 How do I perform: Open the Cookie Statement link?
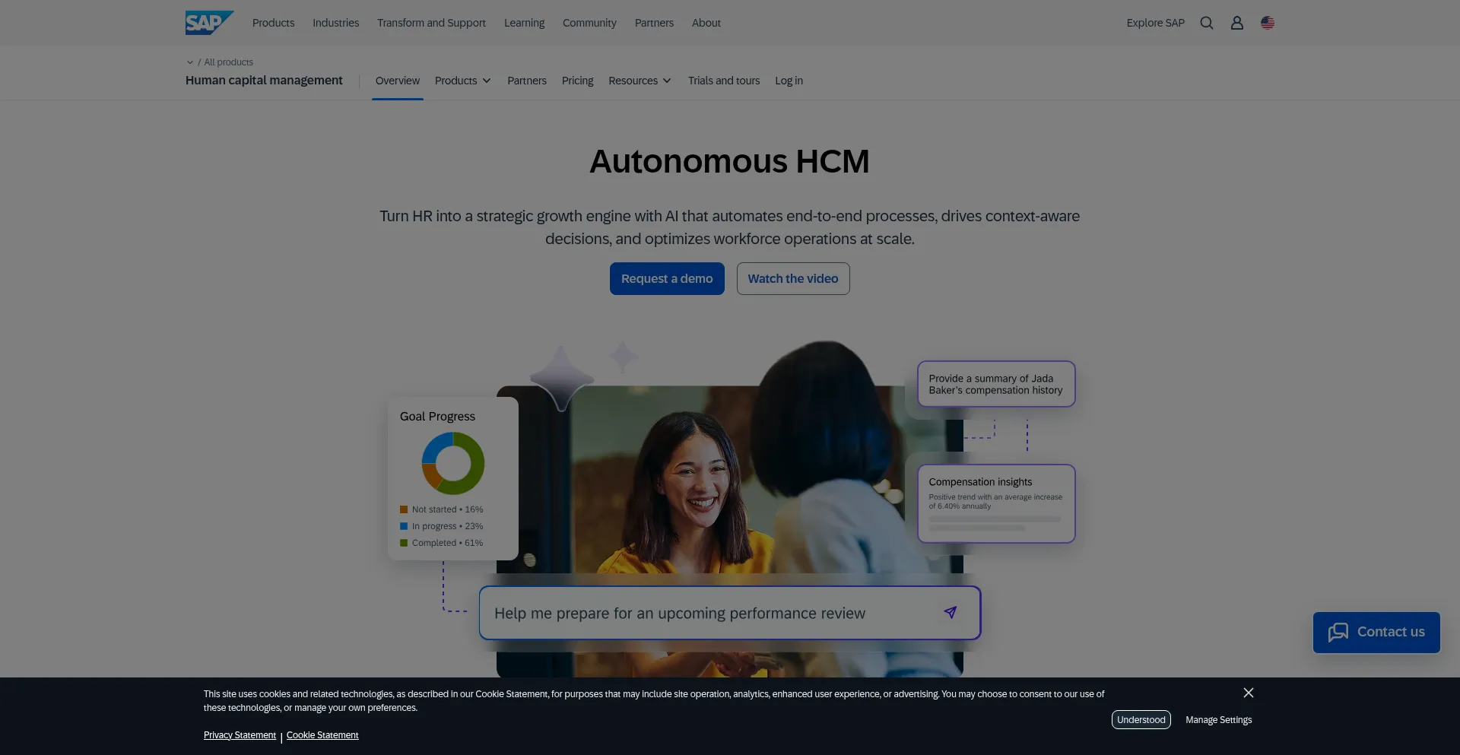point(322,735)
